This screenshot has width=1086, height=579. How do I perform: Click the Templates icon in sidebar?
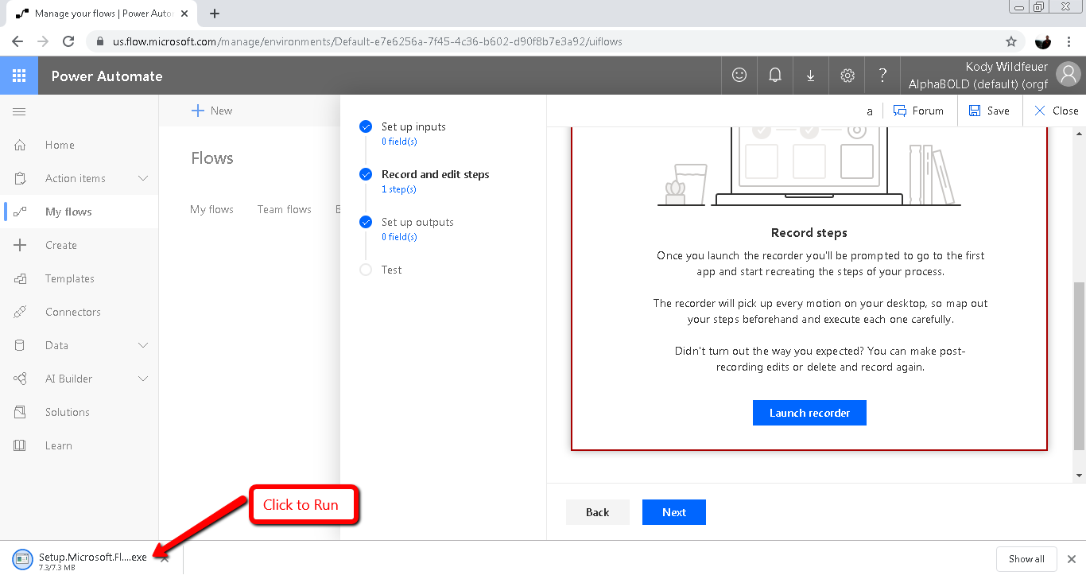pyautogui.click(x=20, y=278)
